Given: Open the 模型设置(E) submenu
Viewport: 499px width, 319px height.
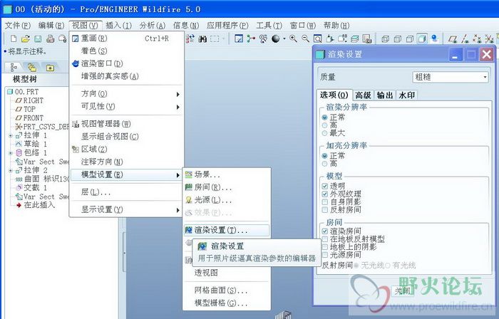Looking at the screenshot, I should click(x=127, y=174).
